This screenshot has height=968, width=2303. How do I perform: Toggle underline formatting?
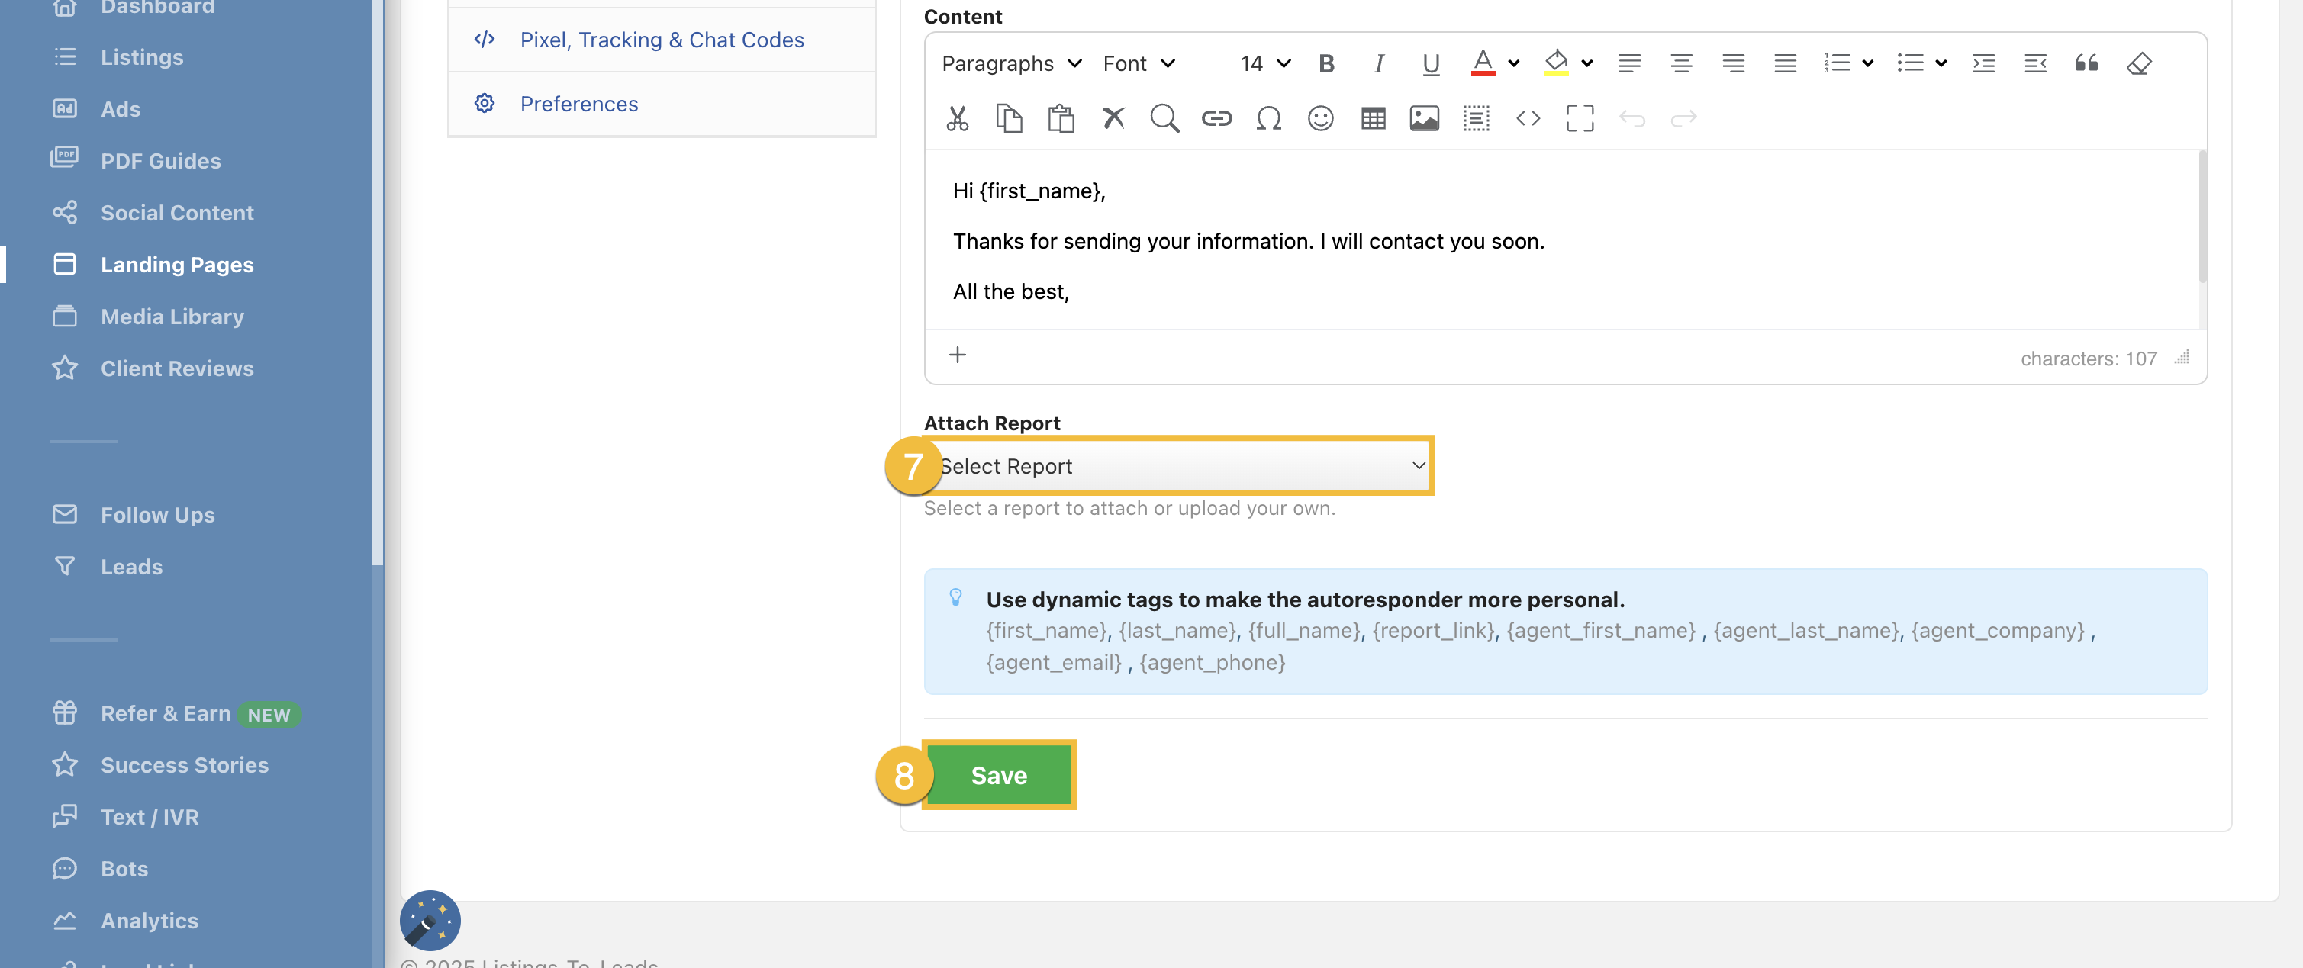1431,63
